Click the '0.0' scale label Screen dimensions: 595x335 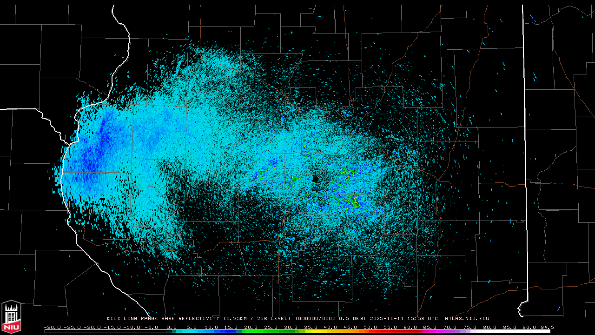click(x=172, y=327)
